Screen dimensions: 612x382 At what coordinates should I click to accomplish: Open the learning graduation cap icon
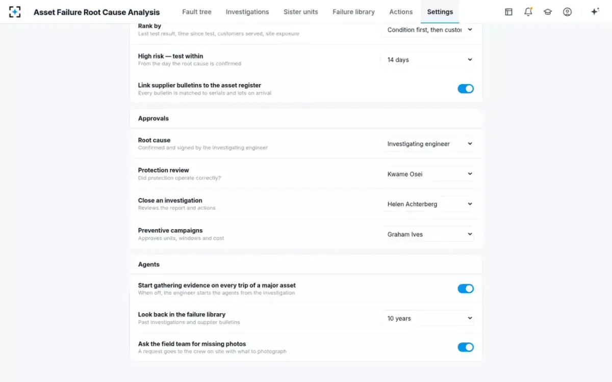pos(548,12)
